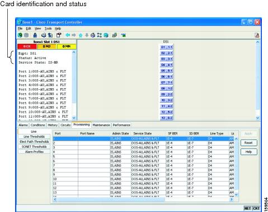
Task: Select the Line subtab
Action: pyautogui.click(x=34, y=132)
